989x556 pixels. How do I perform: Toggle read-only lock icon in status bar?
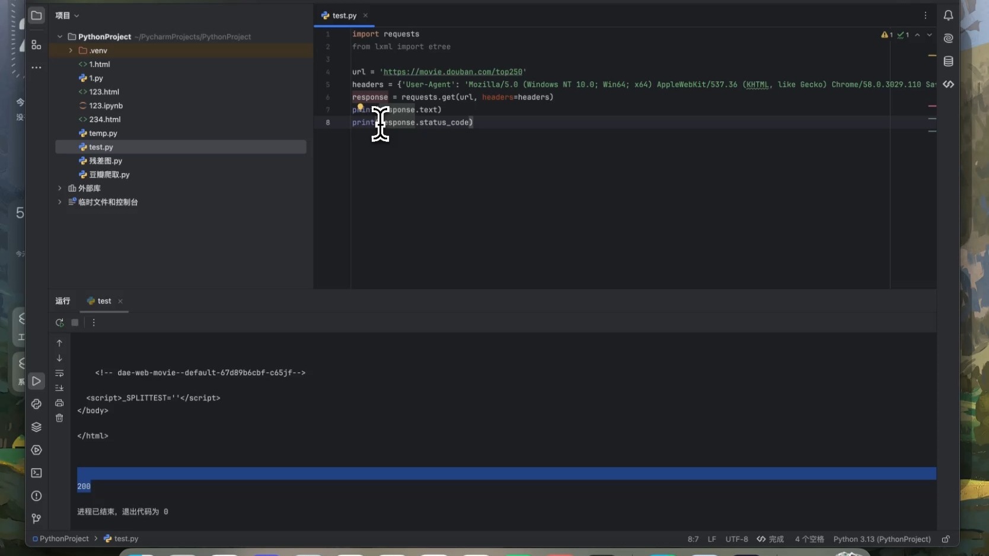tap(946, 539)
